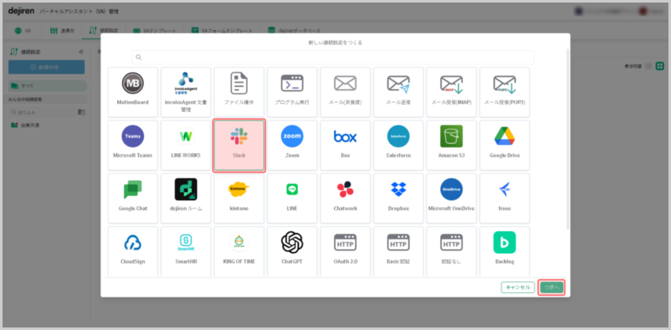Pick the freee connector

505,198
